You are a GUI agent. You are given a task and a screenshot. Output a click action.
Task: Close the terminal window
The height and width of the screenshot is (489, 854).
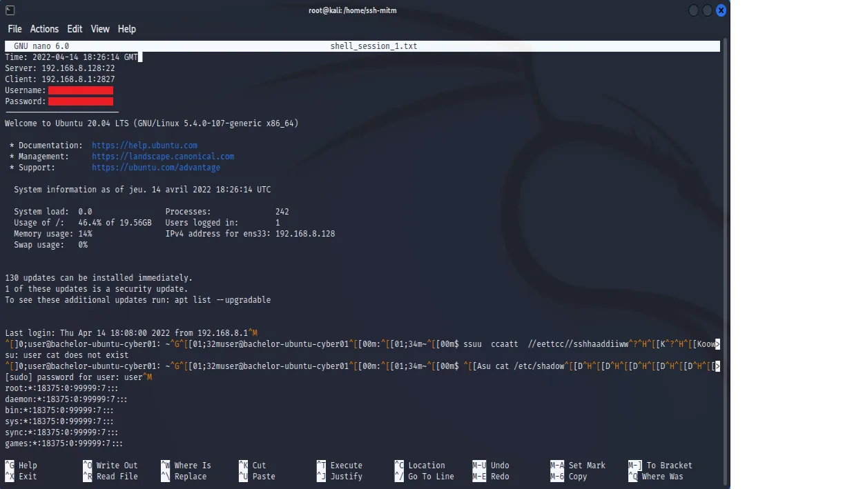(721, 10)
